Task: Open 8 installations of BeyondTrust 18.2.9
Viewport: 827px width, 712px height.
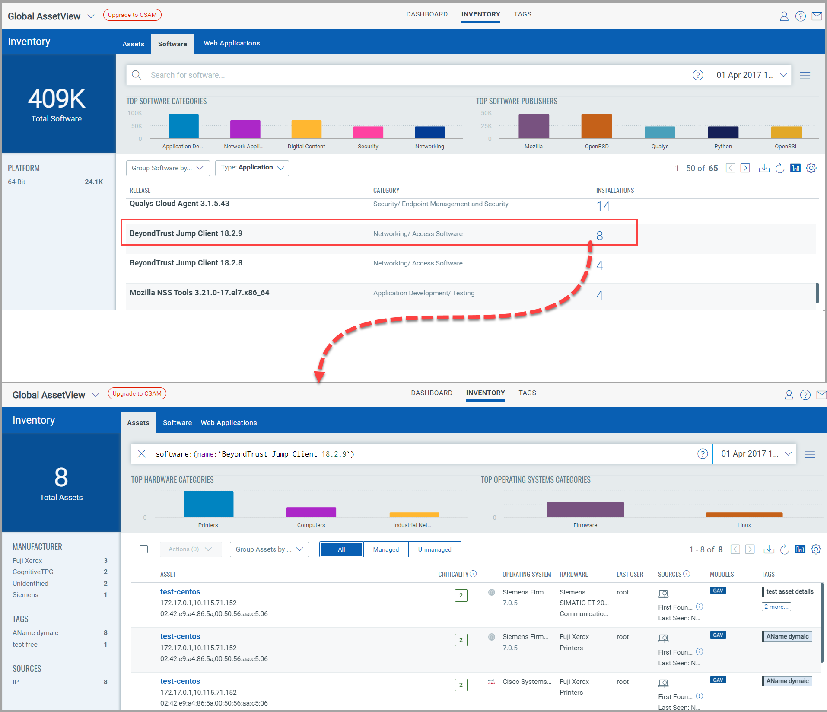Action: (x=600, y=236)
